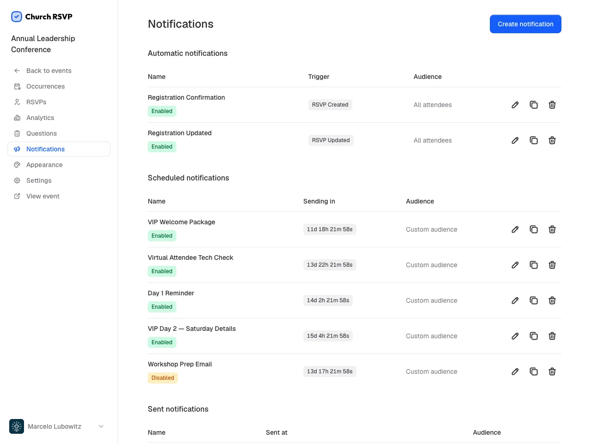Edit the Registration Updated notification
This screenshot has width=591, height=443.
tap(515, 140)
